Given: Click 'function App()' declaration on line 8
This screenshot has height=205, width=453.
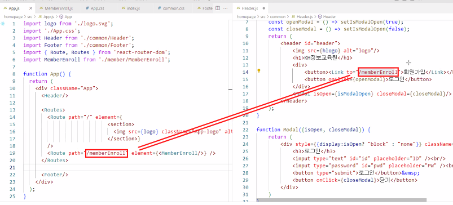Looking at the screenshot, I should (45, 74).
